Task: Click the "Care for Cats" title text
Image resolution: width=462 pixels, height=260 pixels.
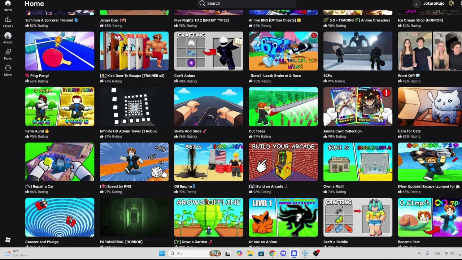Action: pyautogui.click(x=409, y=131)
